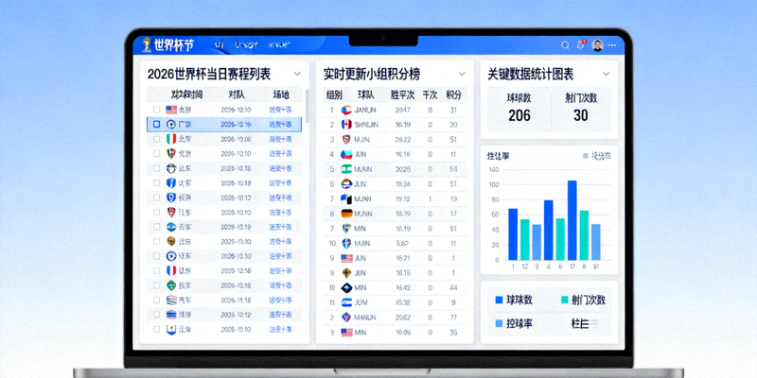Click the MANUN team badge
The height and width of the screenshot is (378, 757).
click(x=346, y=318)
